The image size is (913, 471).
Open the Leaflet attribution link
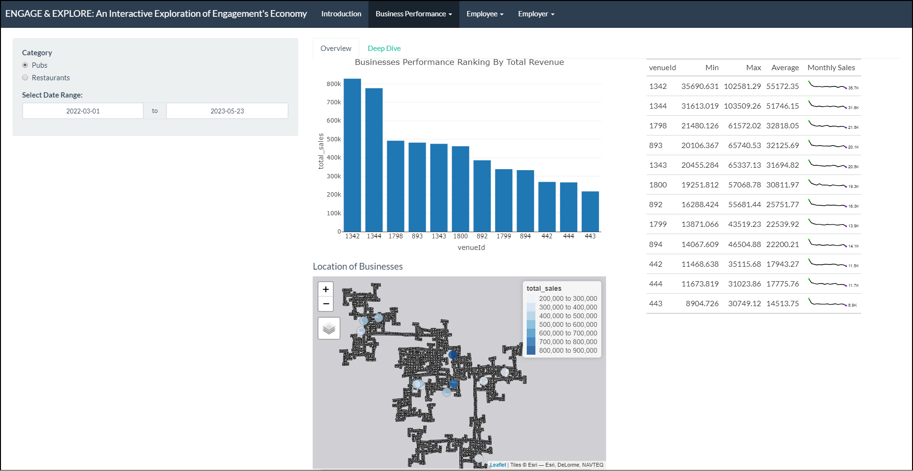(498, 465)
